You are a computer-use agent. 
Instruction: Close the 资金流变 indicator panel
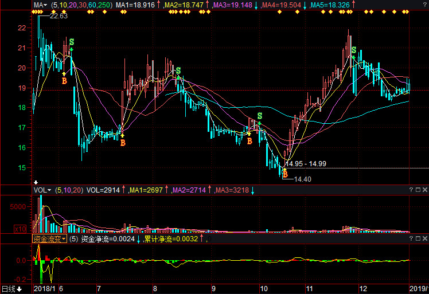424,238
